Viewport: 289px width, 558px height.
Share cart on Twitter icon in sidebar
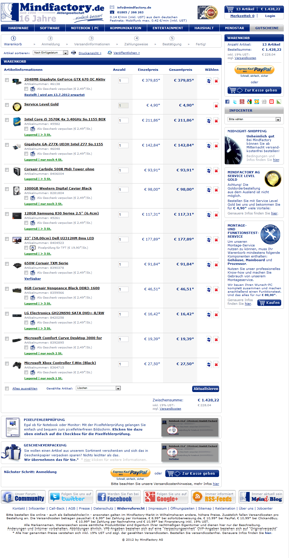point(235,102)
